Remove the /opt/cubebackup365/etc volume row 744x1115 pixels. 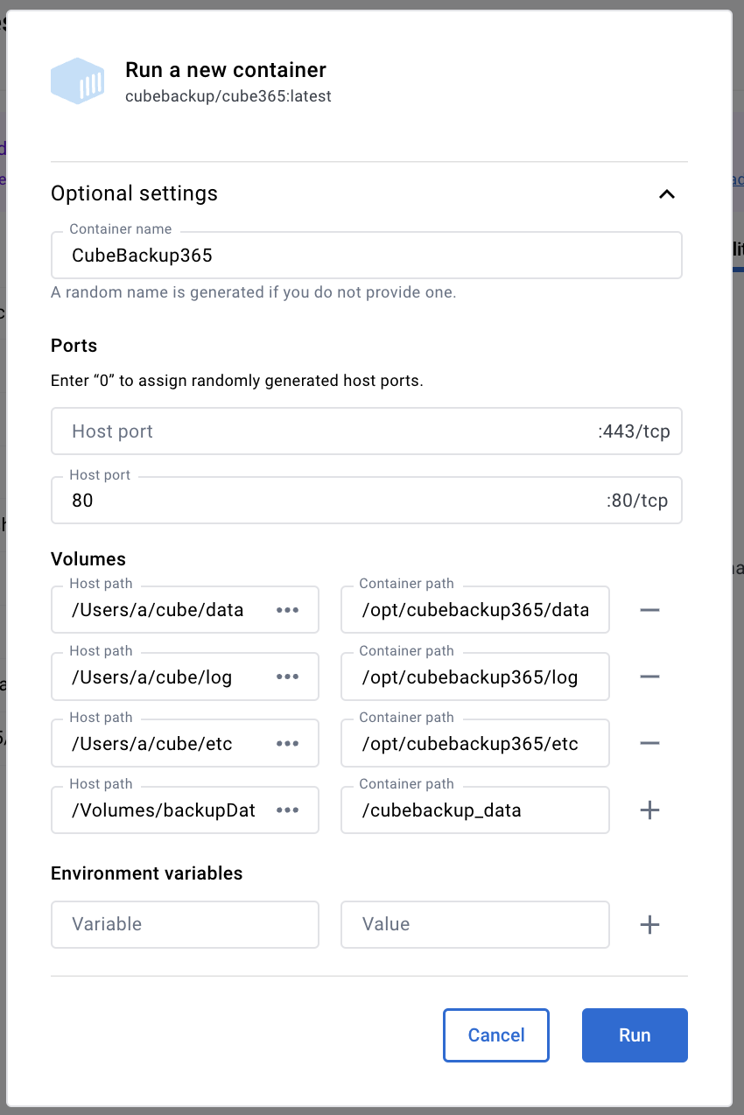(649, 743)
